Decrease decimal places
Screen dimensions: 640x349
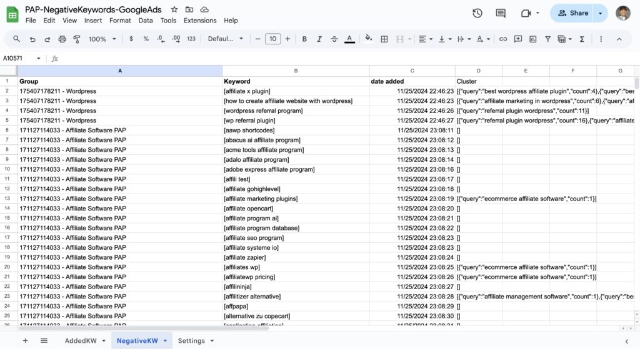161,39
